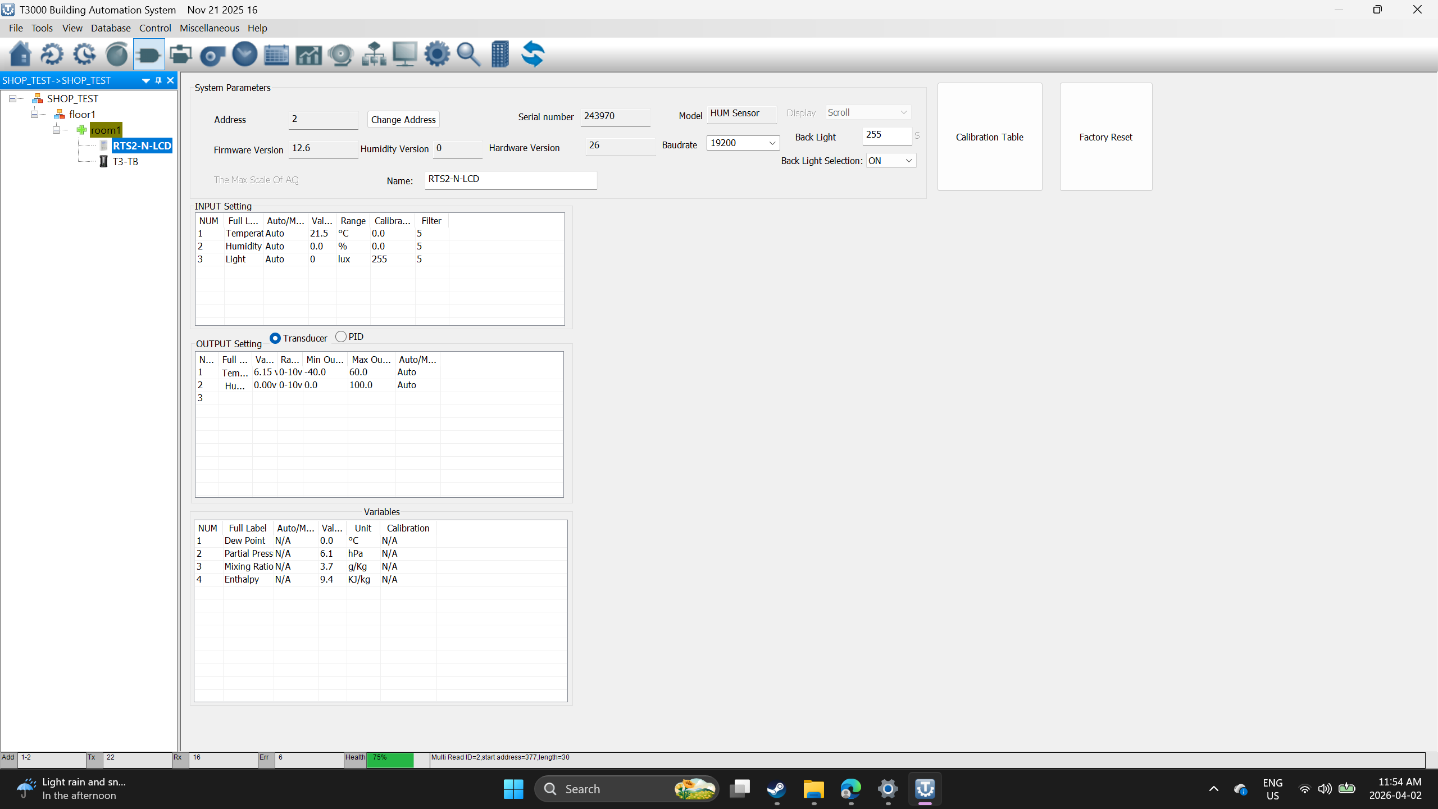
Task: Click the alarm bell toolbar icon
Action: pos(340,54)
